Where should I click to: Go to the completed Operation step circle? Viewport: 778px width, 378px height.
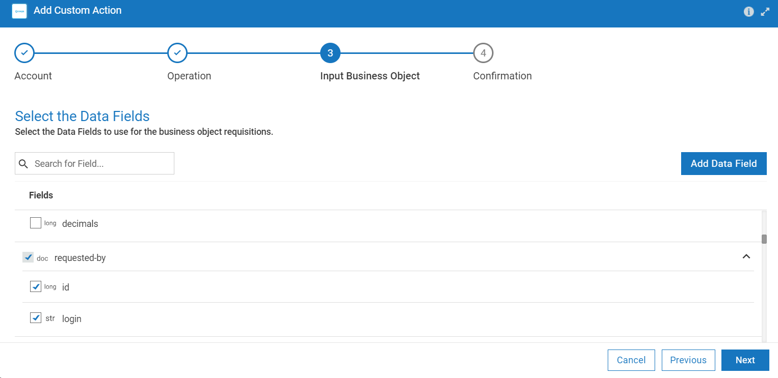tap(177, 53)
